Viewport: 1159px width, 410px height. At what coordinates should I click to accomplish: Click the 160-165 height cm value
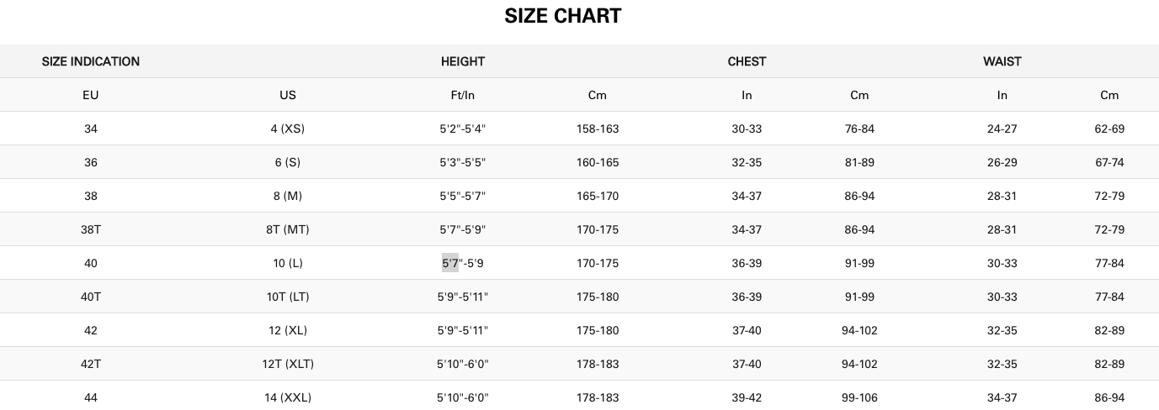598,162
